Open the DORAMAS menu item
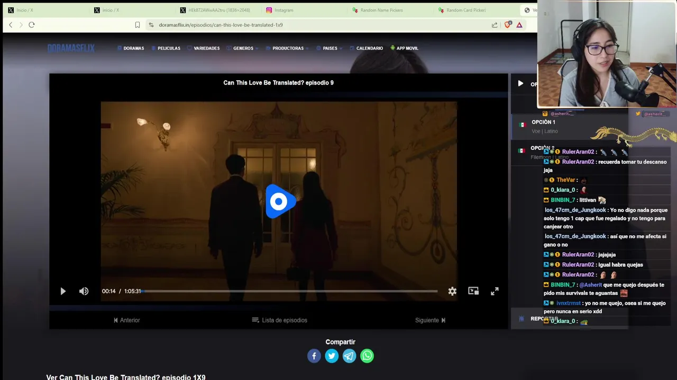677x380 pixels. [x=131, y=48]
